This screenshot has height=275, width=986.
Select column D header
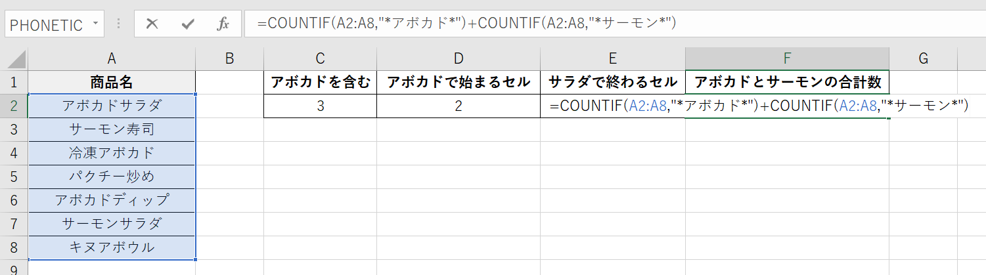tap(458, 59)
